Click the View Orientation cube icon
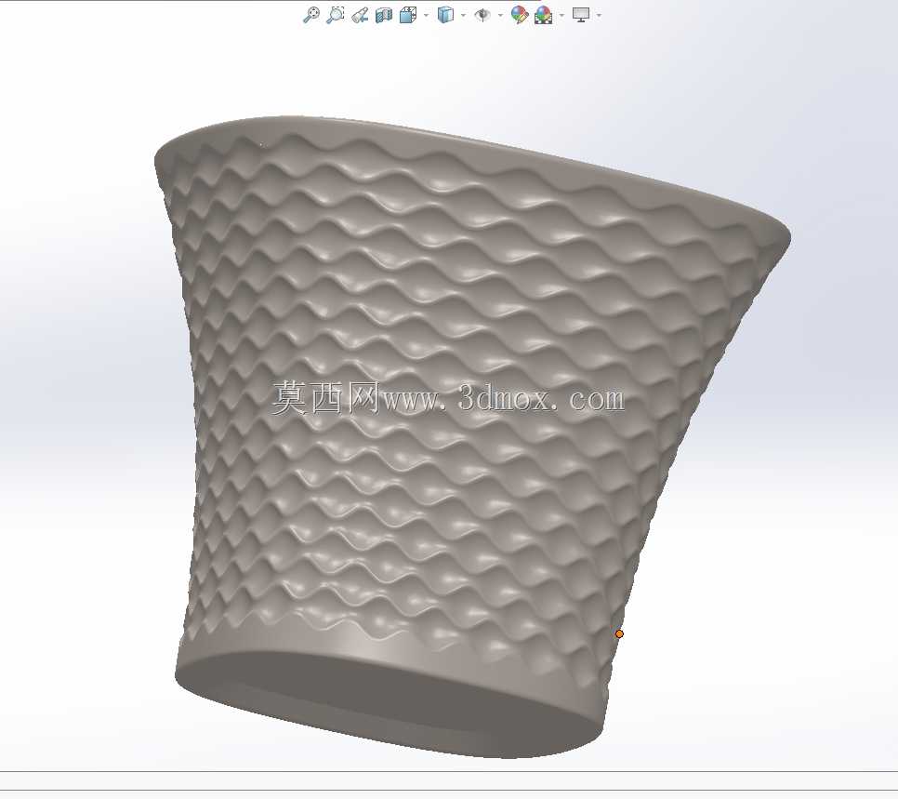The image size is (898, 799). (408, 15)
